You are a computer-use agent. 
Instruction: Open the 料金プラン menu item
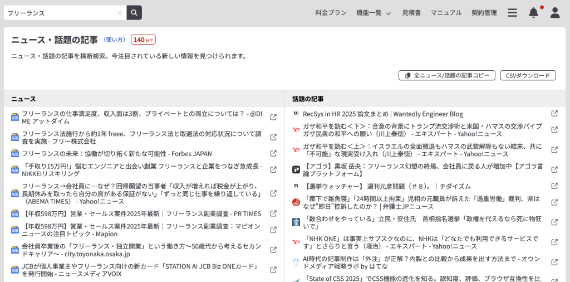click(331, 13)
